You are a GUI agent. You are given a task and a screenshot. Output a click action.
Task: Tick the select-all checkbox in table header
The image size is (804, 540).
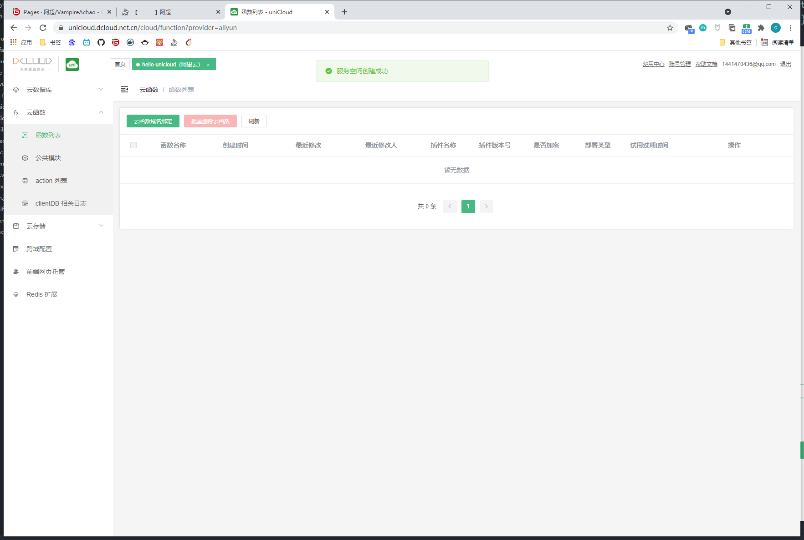coord(133,145)
